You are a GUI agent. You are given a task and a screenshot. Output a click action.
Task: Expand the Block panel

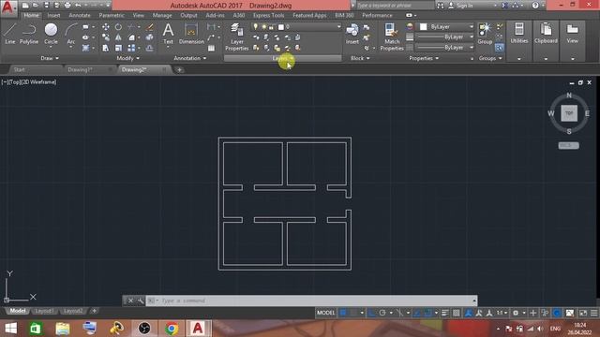coord(360,58)
